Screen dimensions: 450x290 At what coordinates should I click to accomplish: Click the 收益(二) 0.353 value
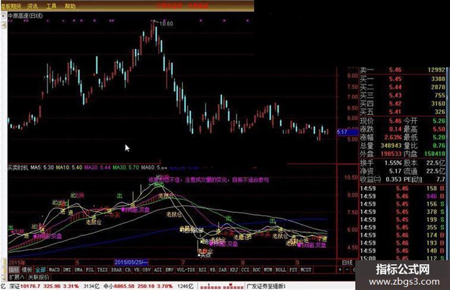(394, 179)
